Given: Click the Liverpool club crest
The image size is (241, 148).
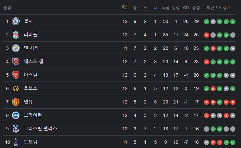Looking at the screenshot, I should 16,35.
